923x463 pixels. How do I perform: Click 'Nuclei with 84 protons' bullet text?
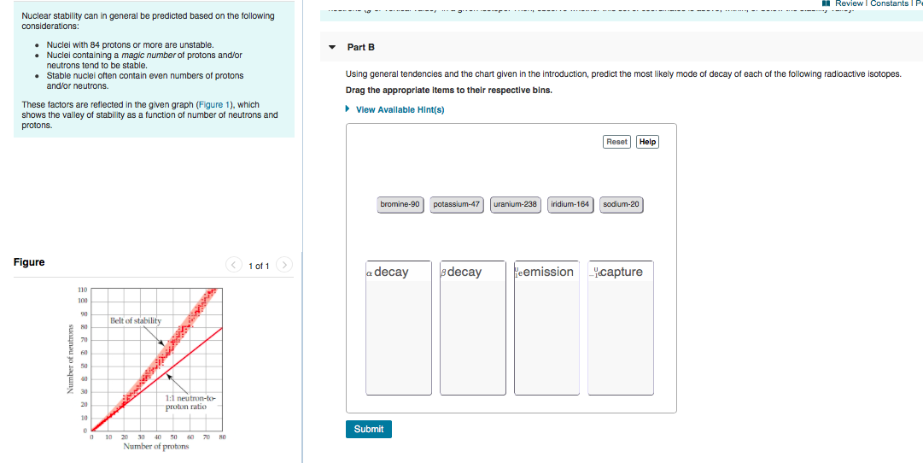click(x=130, y=44)
